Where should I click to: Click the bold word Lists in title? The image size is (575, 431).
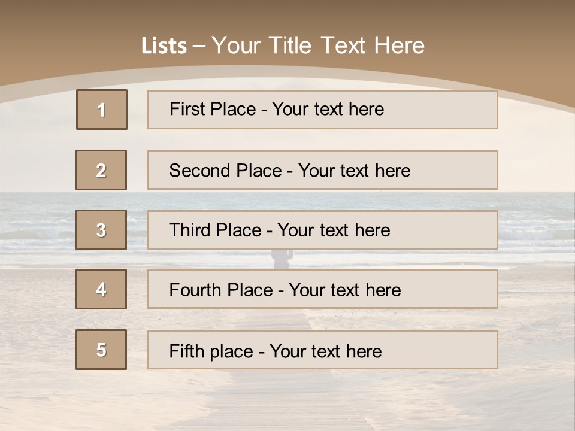(x=164, y=46)
